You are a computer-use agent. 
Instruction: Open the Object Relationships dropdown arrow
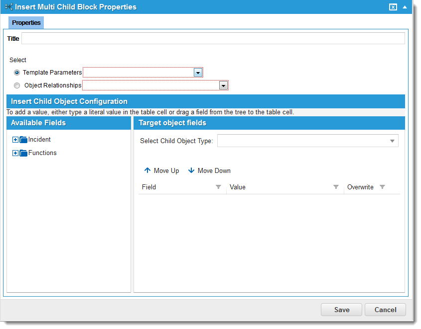(223, 85)
